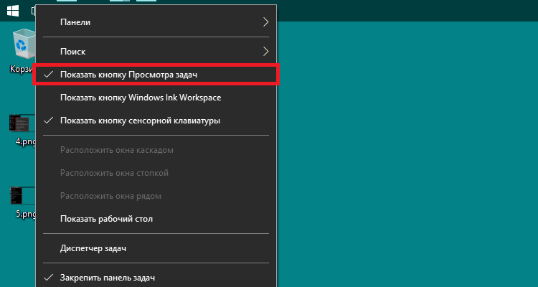Click the 5.png filename label

(26, 214)
